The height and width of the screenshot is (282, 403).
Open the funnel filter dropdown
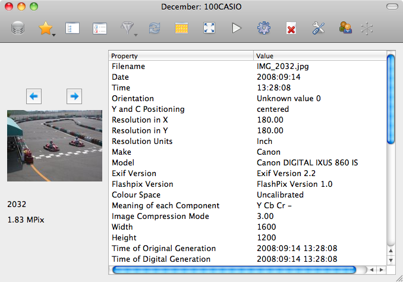(127, 28)
